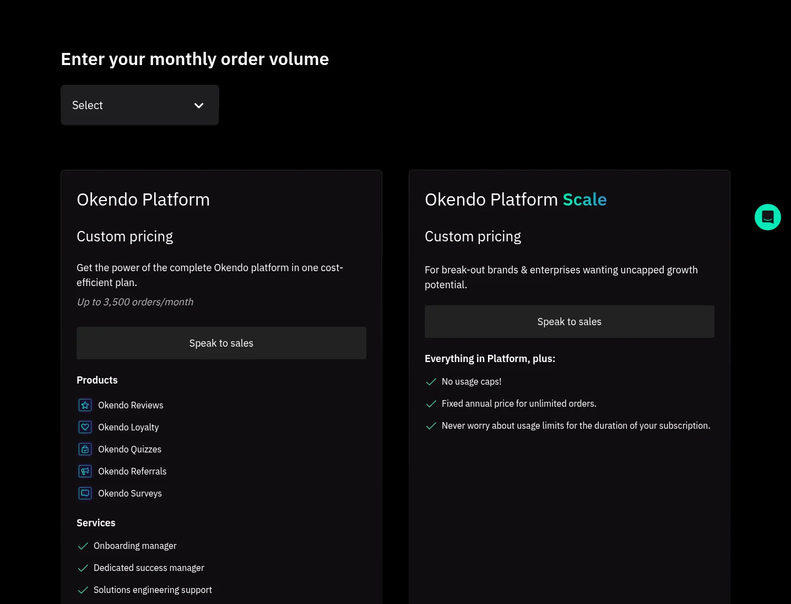Click the checkmark beside No usage caps
The image size is (791, 604).
(431, 382)
